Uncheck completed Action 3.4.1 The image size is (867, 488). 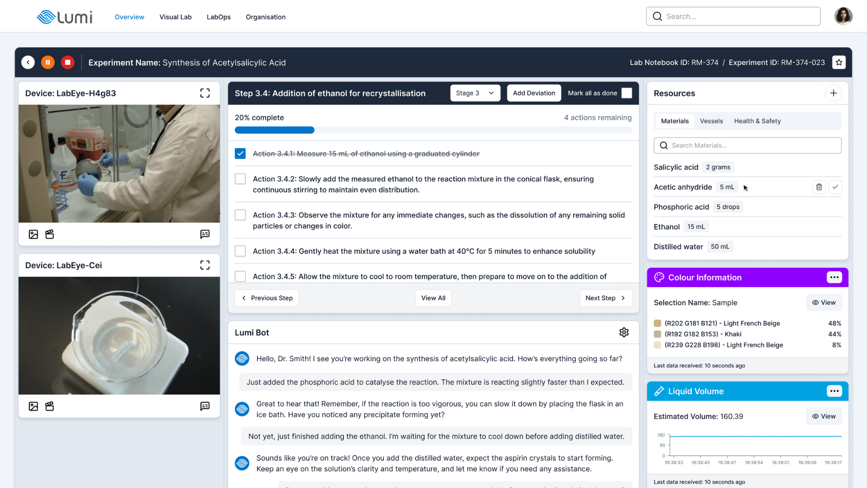[240, 154]
